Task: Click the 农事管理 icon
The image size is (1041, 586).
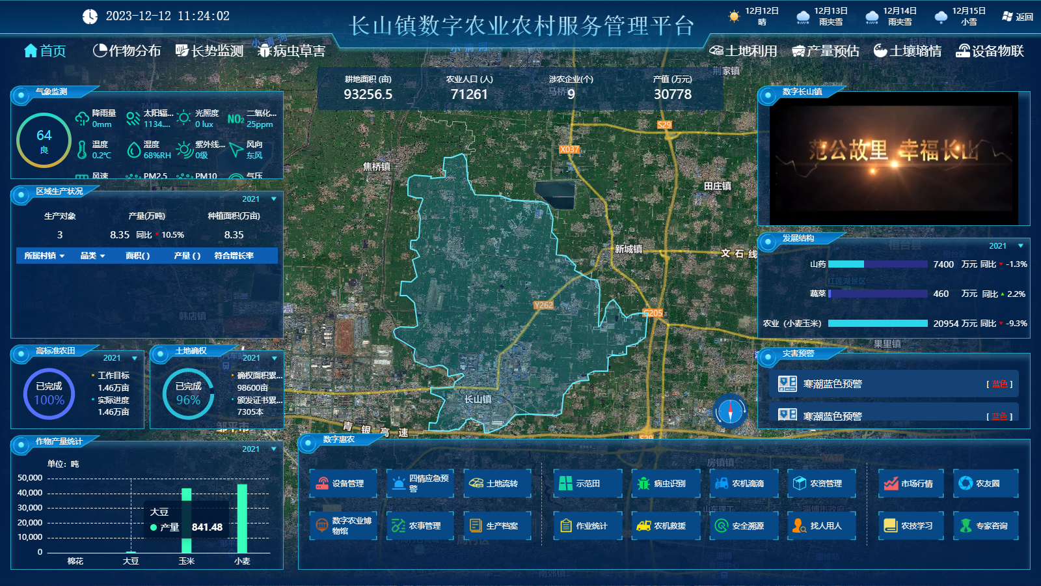Action: pyautogui.click(x=398, y=526)
